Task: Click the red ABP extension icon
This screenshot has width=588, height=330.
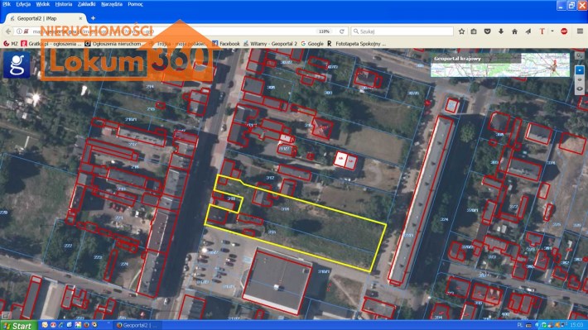Action: (564, 31)
